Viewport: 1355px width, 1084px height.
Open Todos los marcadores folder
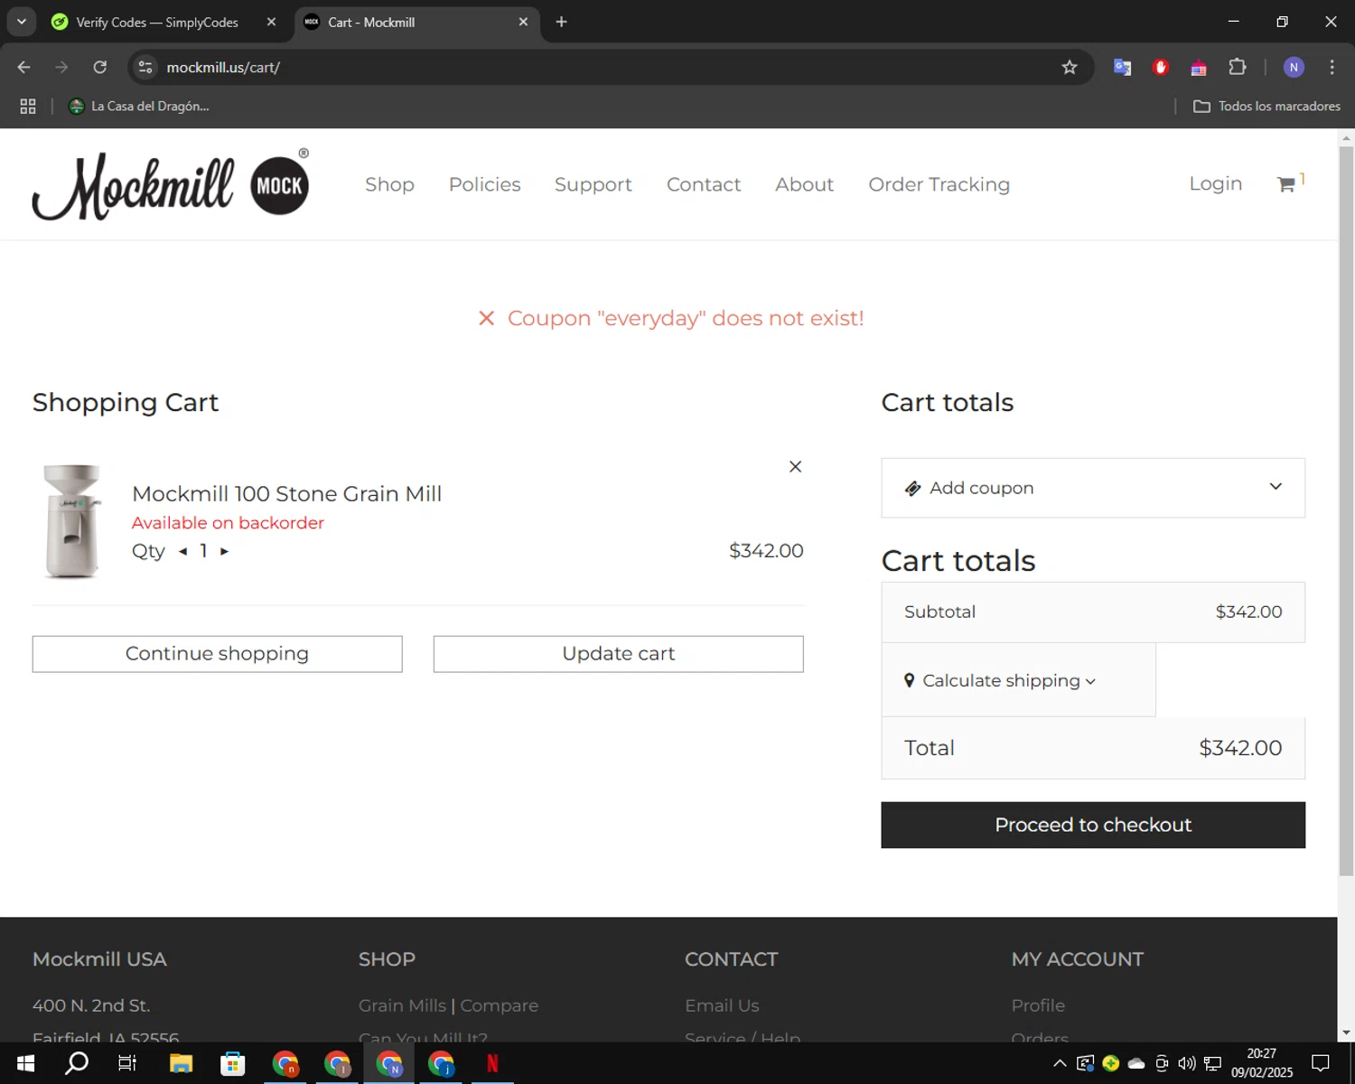(x=1266, y=106)
